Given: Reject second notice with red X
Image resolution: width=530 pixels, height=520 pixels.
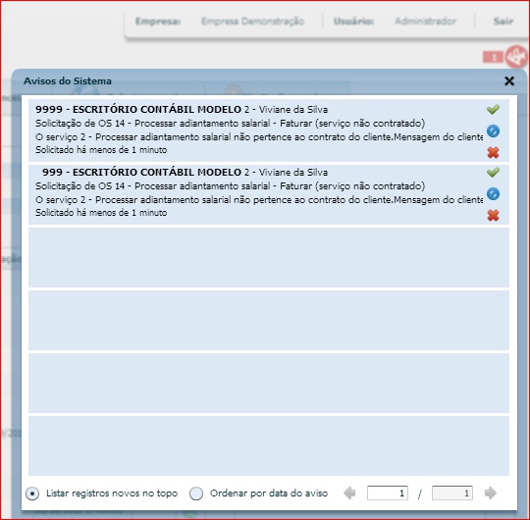Looking at the screenshot, I should (x=493, y=215).
